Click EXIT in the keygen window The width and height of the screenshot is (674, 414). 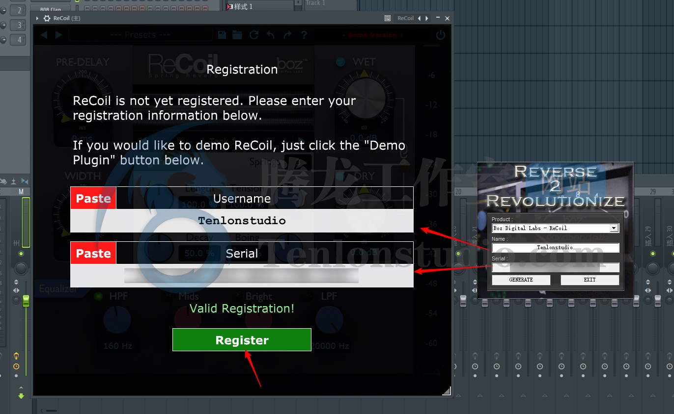(590, 280)
